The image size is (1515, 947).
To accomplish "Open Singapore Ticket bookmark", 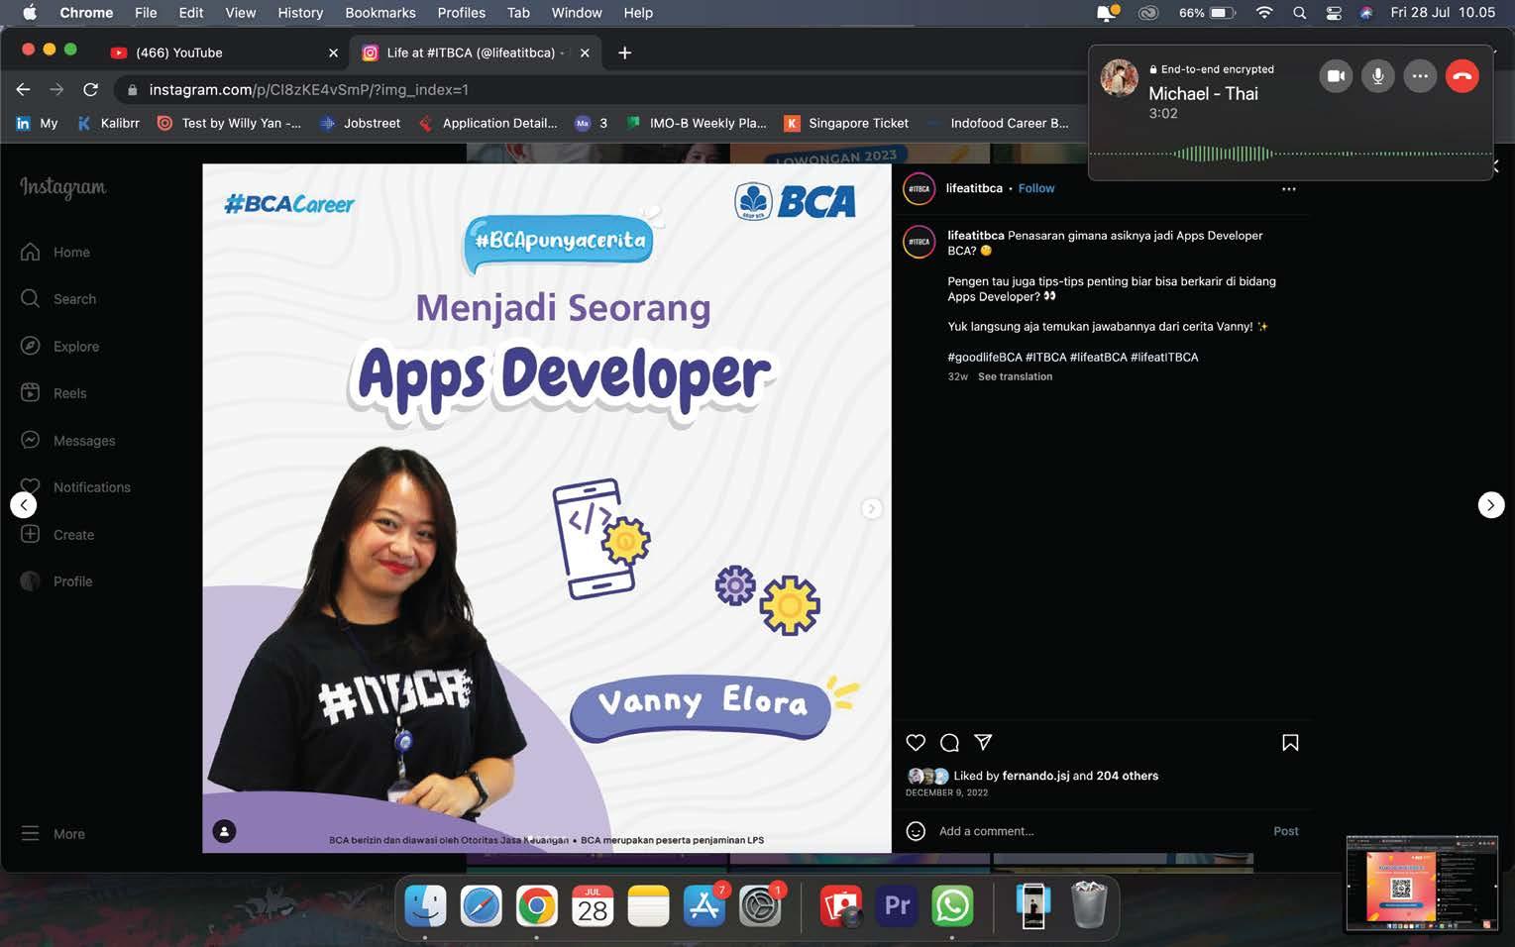I will point(846,123).
